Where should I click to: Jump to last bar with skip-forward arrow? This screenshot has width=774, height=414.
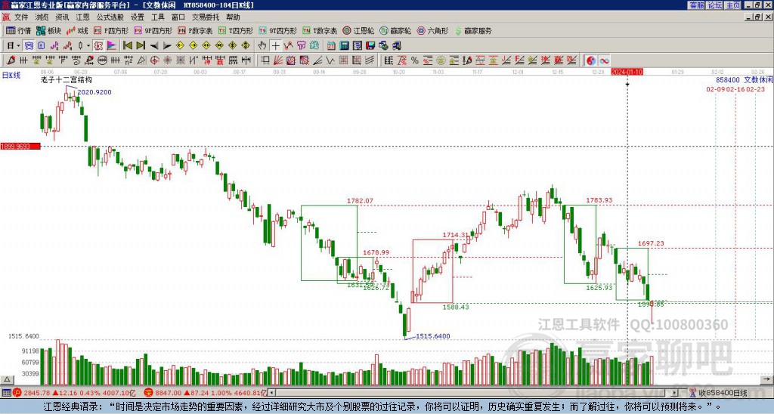[x=141, y=45]
